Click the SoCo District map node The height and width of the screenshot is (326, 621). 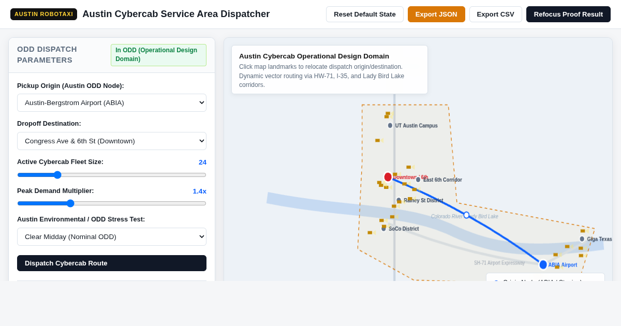pyautogui.click(x=383, y=229)
